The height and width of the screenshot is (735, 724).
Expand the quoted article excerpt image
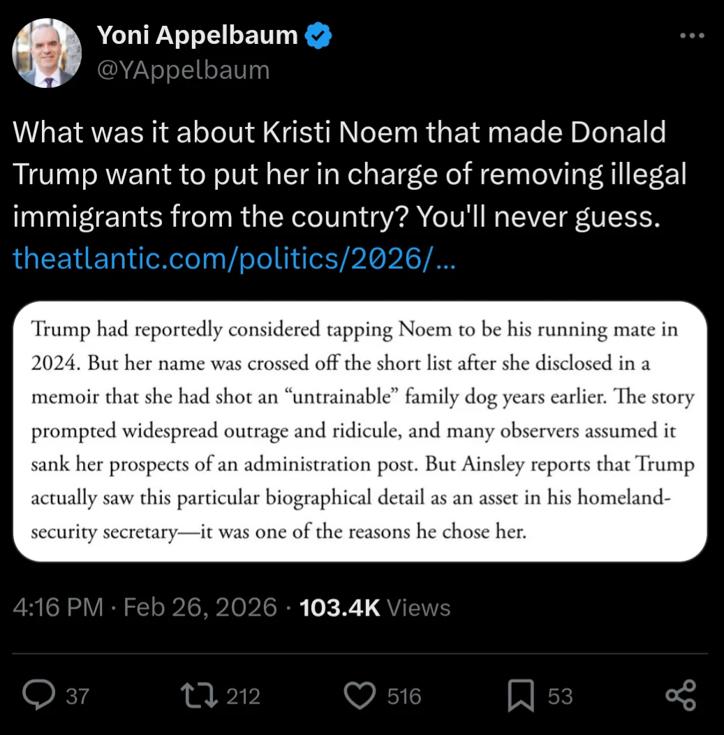[x=360, y=431]
